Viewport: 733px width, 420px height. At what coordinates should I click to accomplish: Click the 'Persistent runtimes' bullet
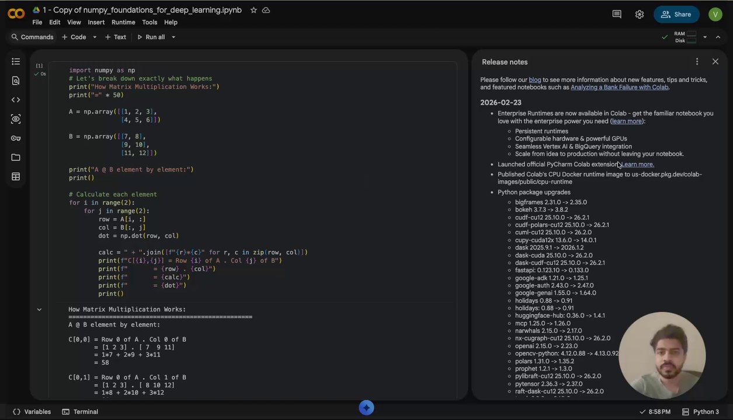[541, 131]
